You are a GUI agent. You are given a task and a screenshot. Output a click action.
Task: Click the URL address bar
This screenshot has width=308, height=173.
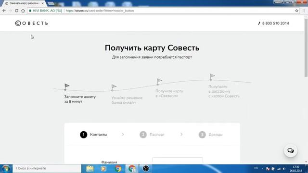coord(163,11)
